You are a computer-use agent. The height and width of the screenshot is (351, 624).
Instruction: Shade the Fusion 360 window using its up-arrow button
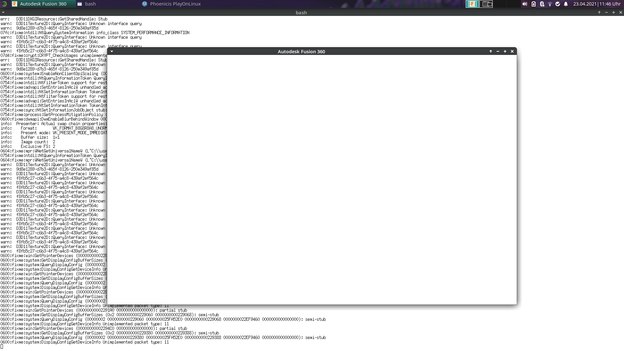tap(490, 51)
